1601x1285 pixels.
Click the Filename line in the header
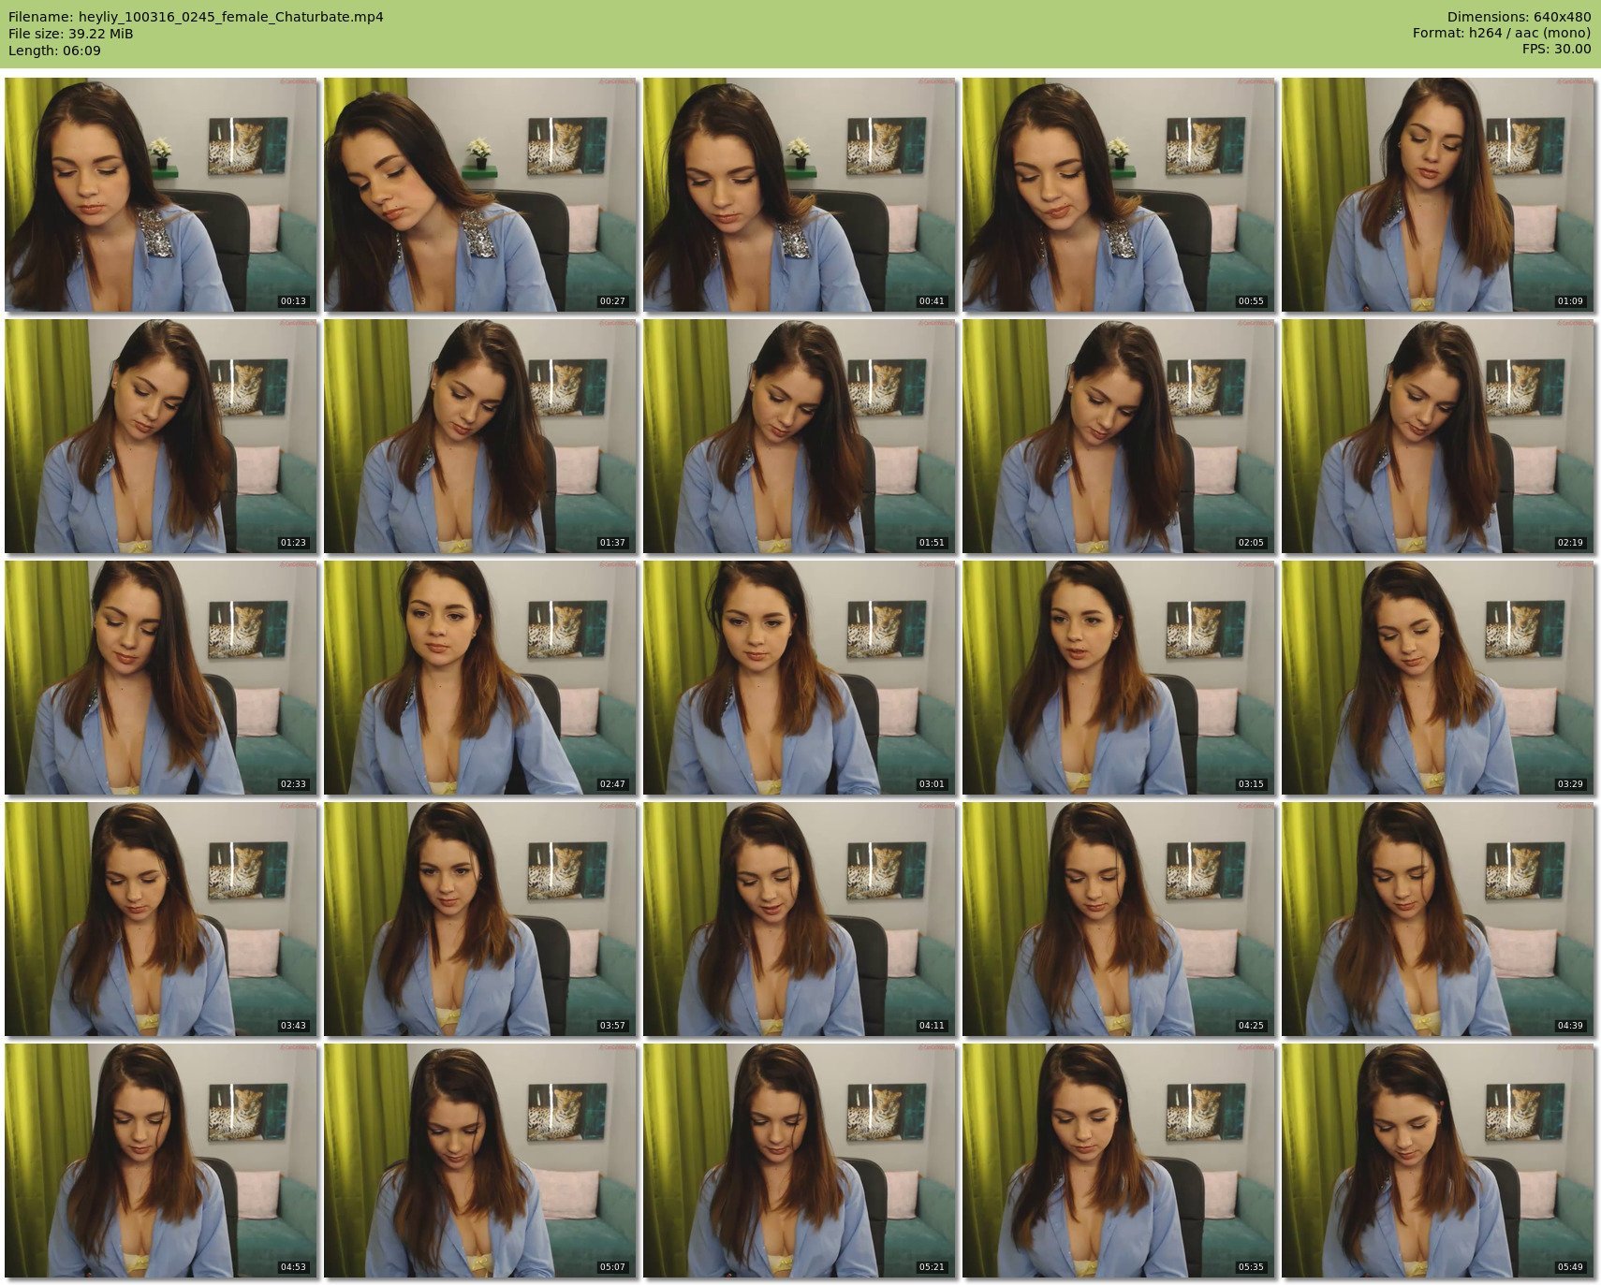pos(196,17)
